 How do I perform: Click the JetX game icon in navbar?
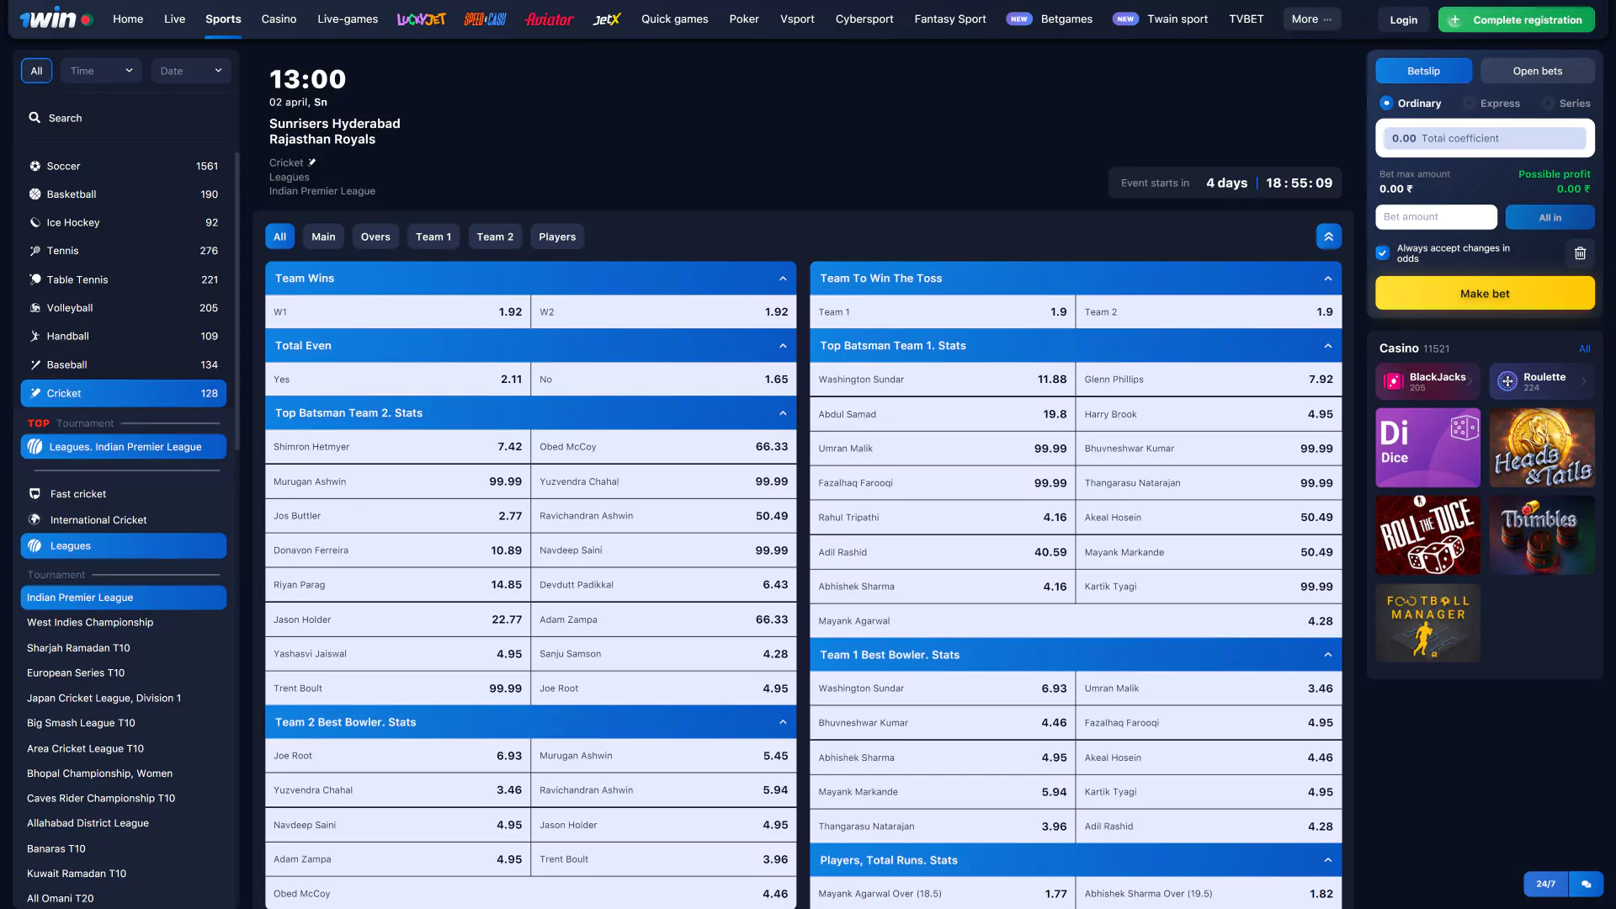tap(607, 19)
